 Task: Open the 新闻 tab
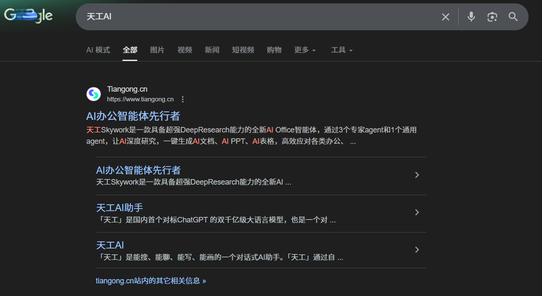coord(212,50)
